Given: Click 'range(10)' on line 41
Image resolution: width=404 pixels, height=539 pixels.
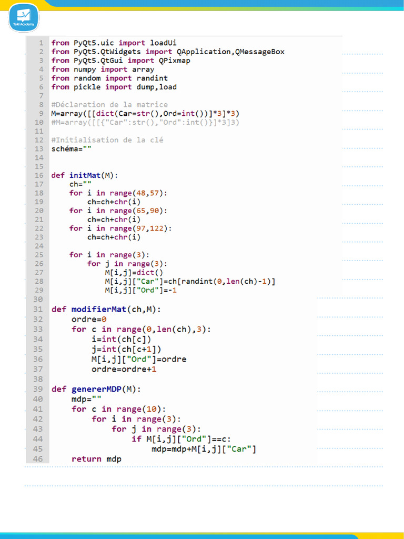Looking at the screenshot, I should point(139,409).
